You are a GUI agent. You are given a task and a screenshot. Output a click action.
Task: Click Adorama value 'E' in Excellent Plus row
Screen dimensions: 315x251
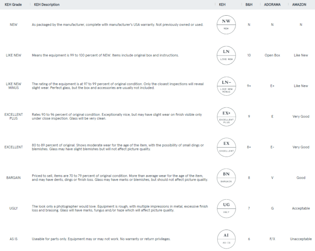(272, 117)
